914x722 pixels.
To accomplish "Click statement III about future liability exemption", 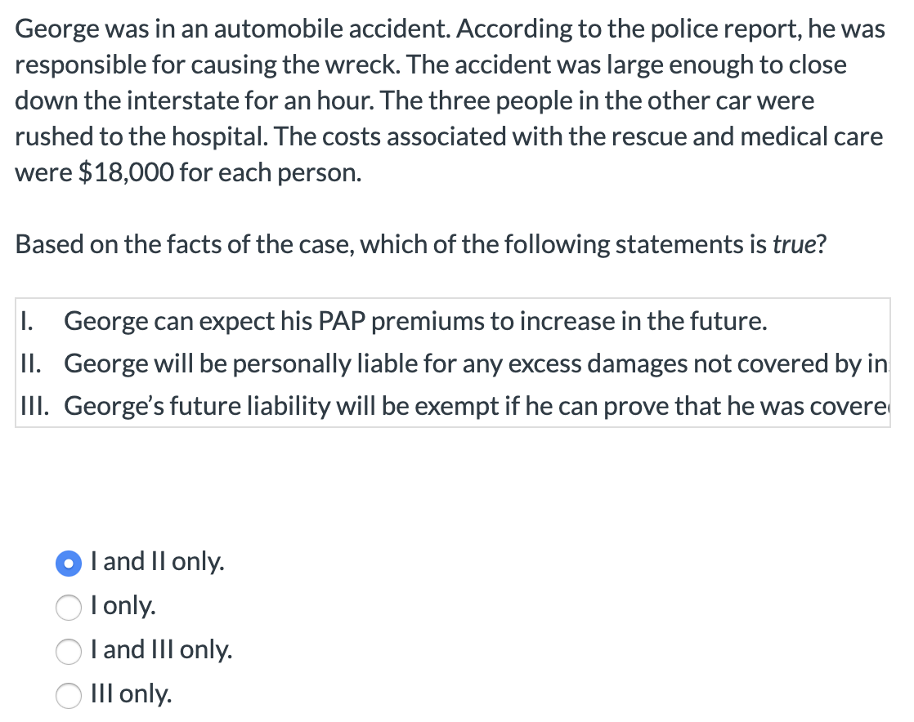I will pyautogui.click(x=458, y=406).
